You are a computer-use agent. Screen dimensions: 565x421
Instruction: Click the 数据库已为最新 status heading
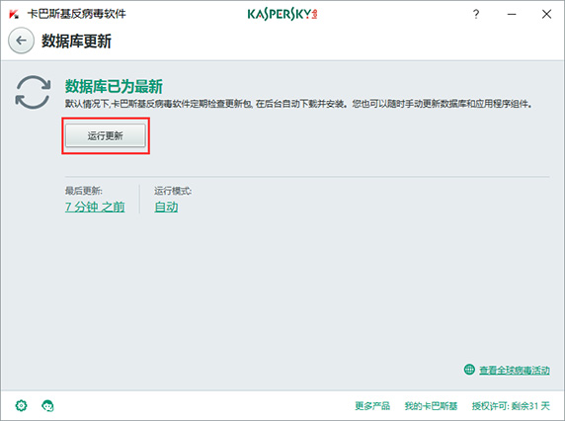114,86
